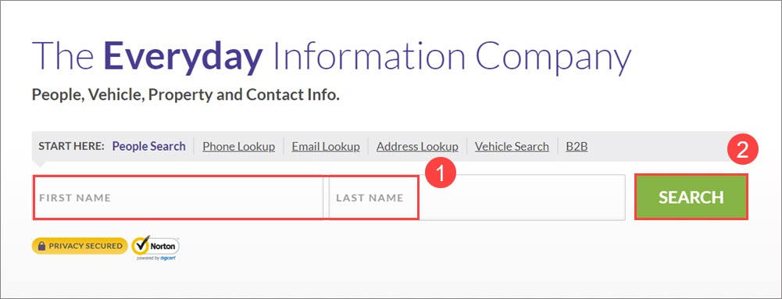782x299 pixels.
Task: Open the B2B link
Action: (x=577, y=147)
